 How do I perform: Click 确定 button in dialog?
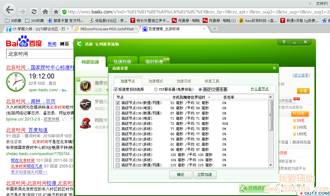click(181, 175)
